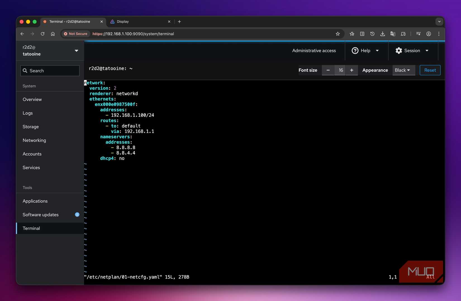Click Administrative access button
461x301 pixels.
pyautogui.click(x=314, y=51)
